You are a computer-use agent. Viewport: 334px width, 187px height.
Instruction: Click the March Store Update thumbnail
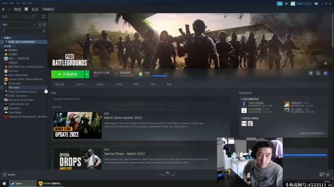point(78,125)
